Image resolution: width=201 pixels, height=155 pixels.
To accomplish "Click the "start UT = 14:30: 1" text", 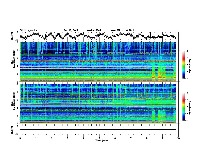I will [123, 30].
